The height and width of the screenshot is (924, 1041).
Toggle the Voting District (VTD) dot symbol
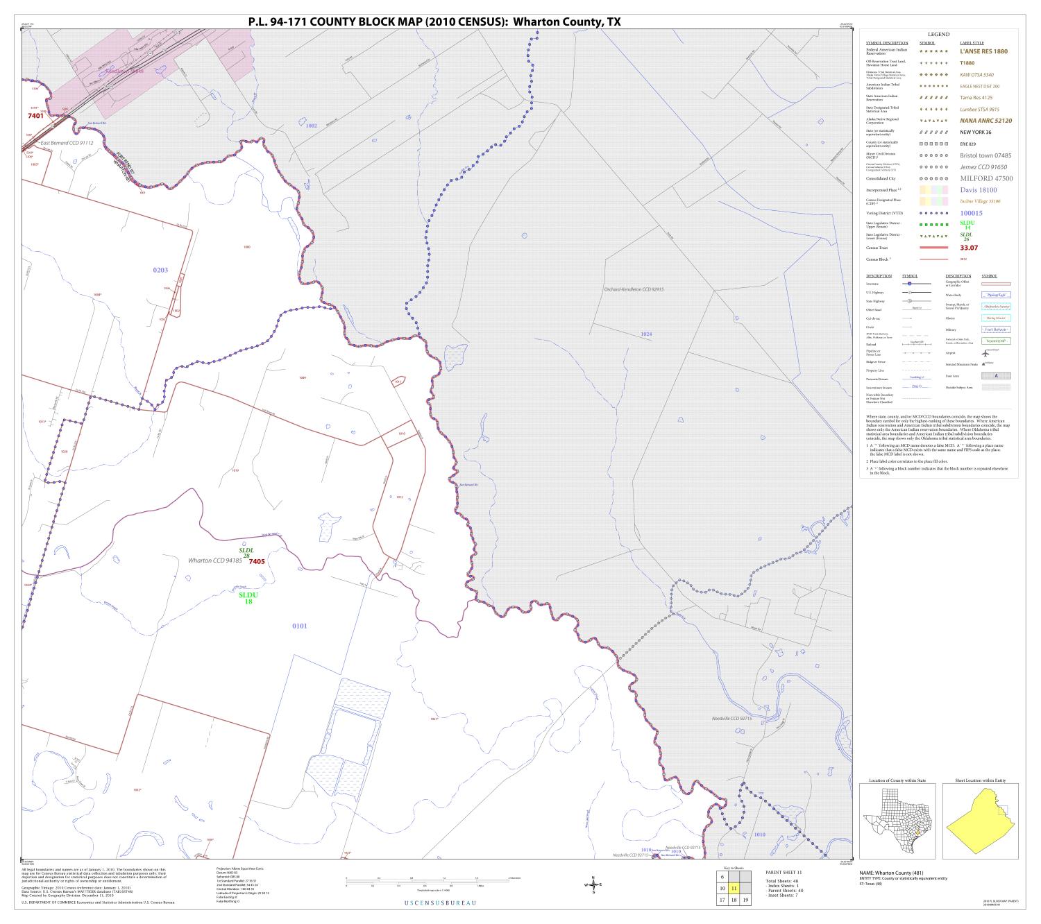coord(933,213)
